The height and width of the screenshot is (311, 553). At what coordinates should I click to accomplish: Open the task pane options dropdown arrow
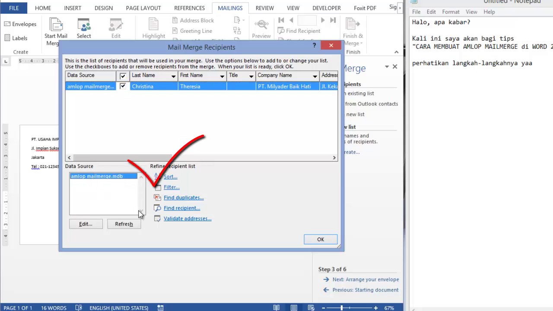click(x=387, y=67)
